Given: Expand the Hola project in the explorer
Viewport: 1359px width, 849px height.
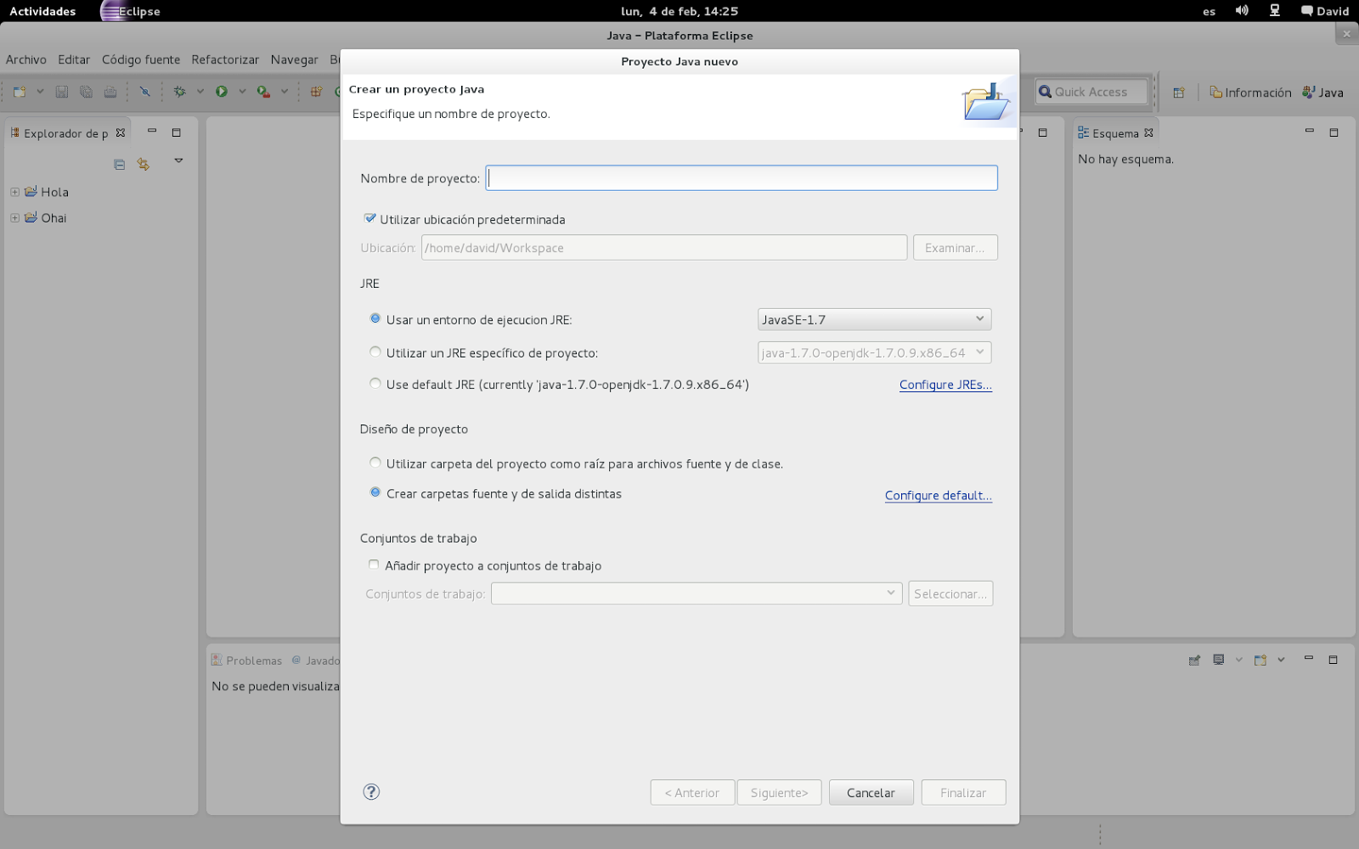Looking at the screenshot, I should (x=14, y=192).
